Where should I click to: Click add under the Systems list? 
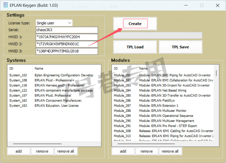(x=19, y=151)
